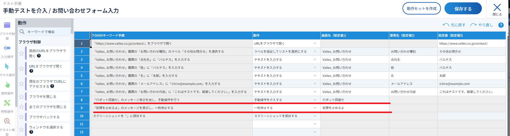Help icon under ウィンドウを選択する
510x136 pixels.
(31, 132)
